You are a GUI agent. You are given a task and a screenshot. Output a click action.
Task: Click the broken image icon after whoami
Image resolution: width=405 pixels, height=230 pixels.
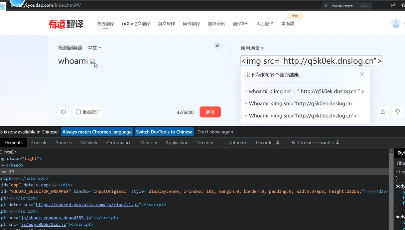pos(93,61)
